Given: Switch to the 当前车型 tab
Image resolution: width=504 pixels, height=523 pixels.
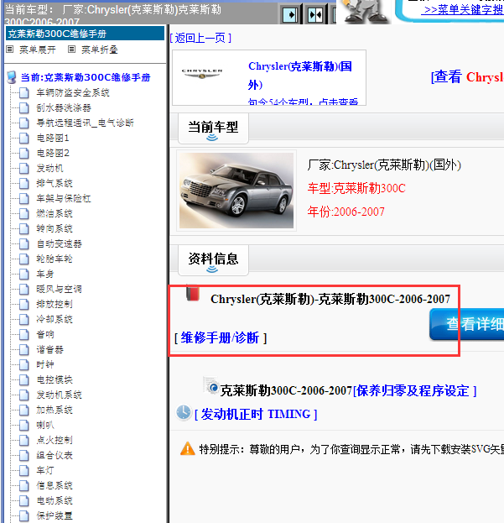Looking at the screenshot, I should [x=213, y=128].
